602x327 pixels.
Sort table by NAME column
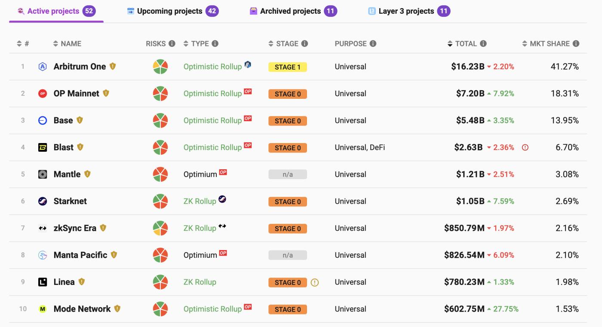point(67,43)
